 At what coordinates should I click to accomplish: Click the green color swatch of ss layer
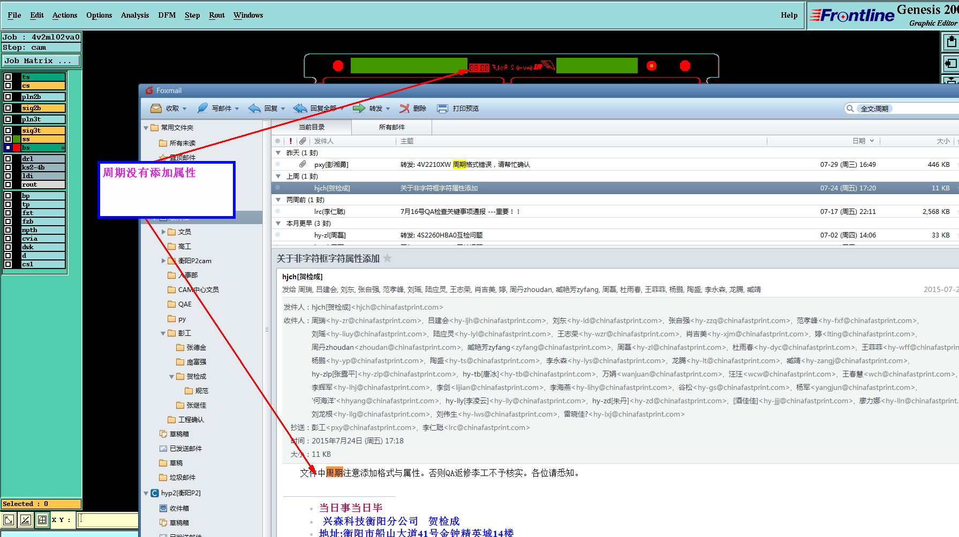tap(17, 139)
